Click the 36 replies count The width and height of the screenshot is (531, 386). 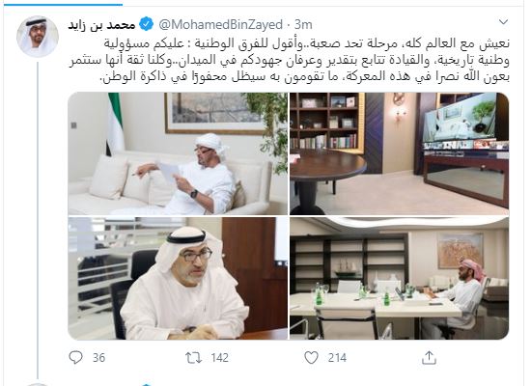(98, 358)
